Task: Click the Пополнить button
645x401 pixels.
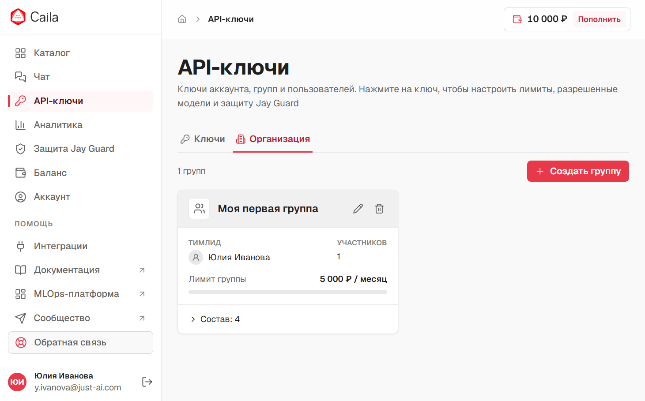Action: tap(599, 19)
